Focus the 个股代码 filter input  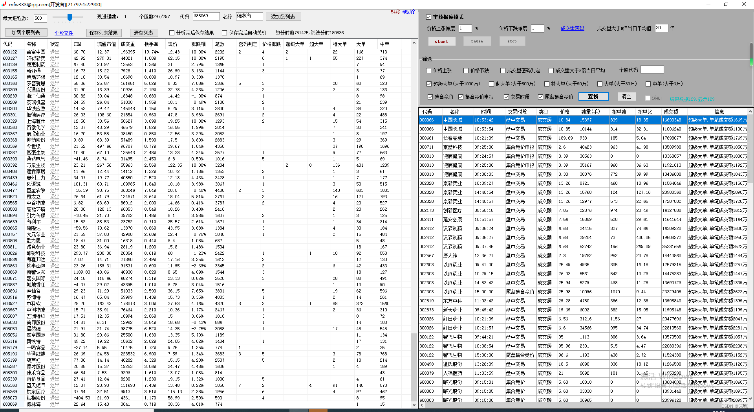click(652, 70)
